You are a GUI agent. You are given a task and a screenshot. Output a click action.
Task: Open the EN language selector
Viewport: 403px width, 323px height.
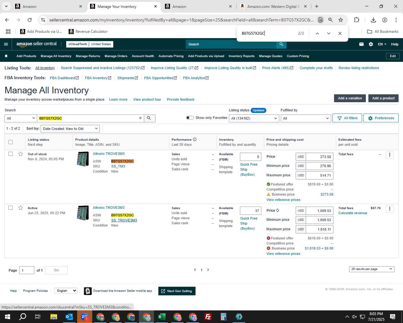point(382,44)
